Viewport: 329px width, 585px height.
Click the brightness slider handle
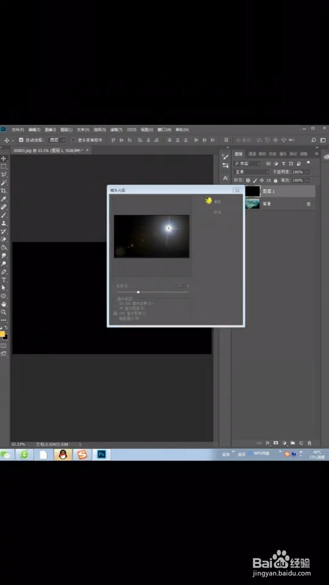138,292
